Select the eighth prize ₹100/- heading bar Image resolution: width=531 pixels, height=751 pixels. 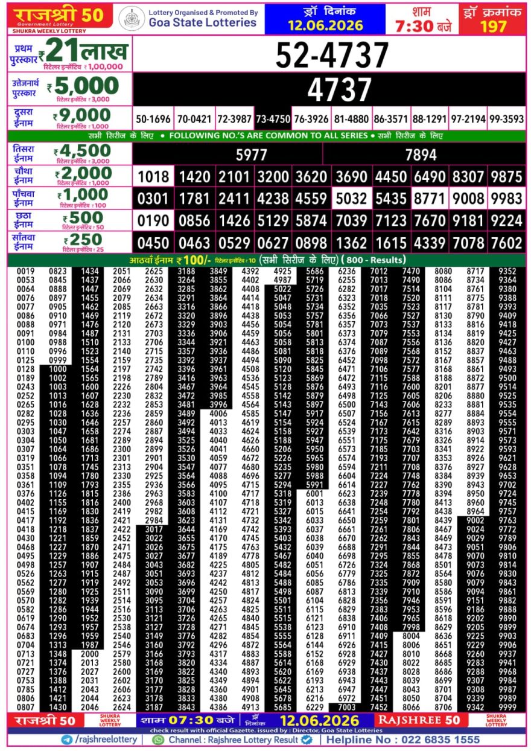[x=266, y=260]
